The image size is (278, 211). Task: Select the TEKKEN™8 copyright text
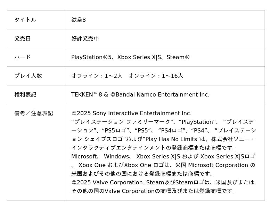point(88,94)
